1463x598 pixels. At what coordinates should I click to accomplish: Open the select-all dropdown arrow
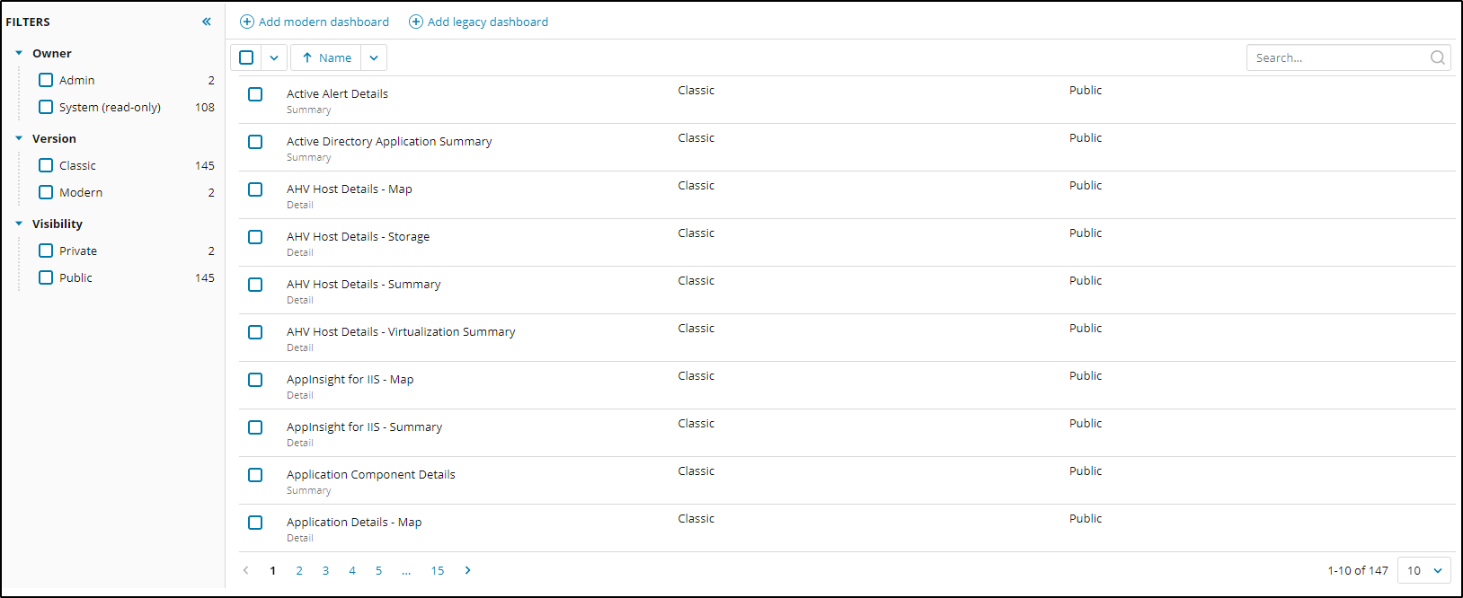coord(274,57)
